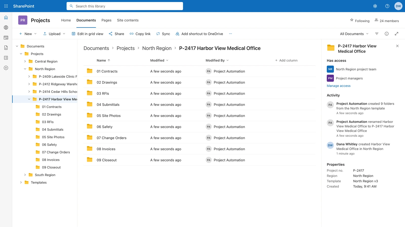
Task: Click the PR Projects site logo
Action: (23, 20)
